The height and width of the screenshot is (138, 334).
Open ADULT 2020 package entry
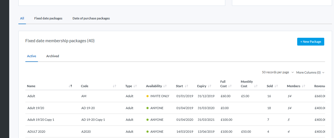point(36,132)
